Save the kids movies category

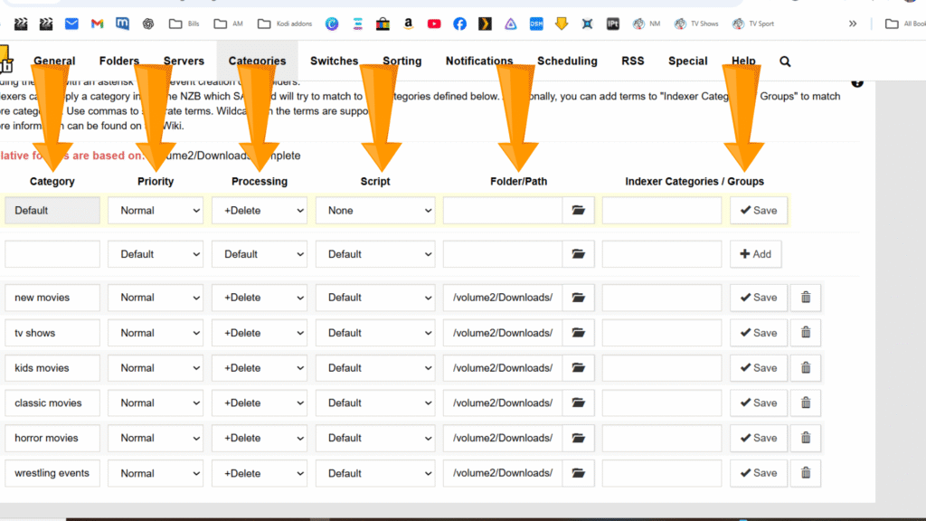click(x=758, y=368)
